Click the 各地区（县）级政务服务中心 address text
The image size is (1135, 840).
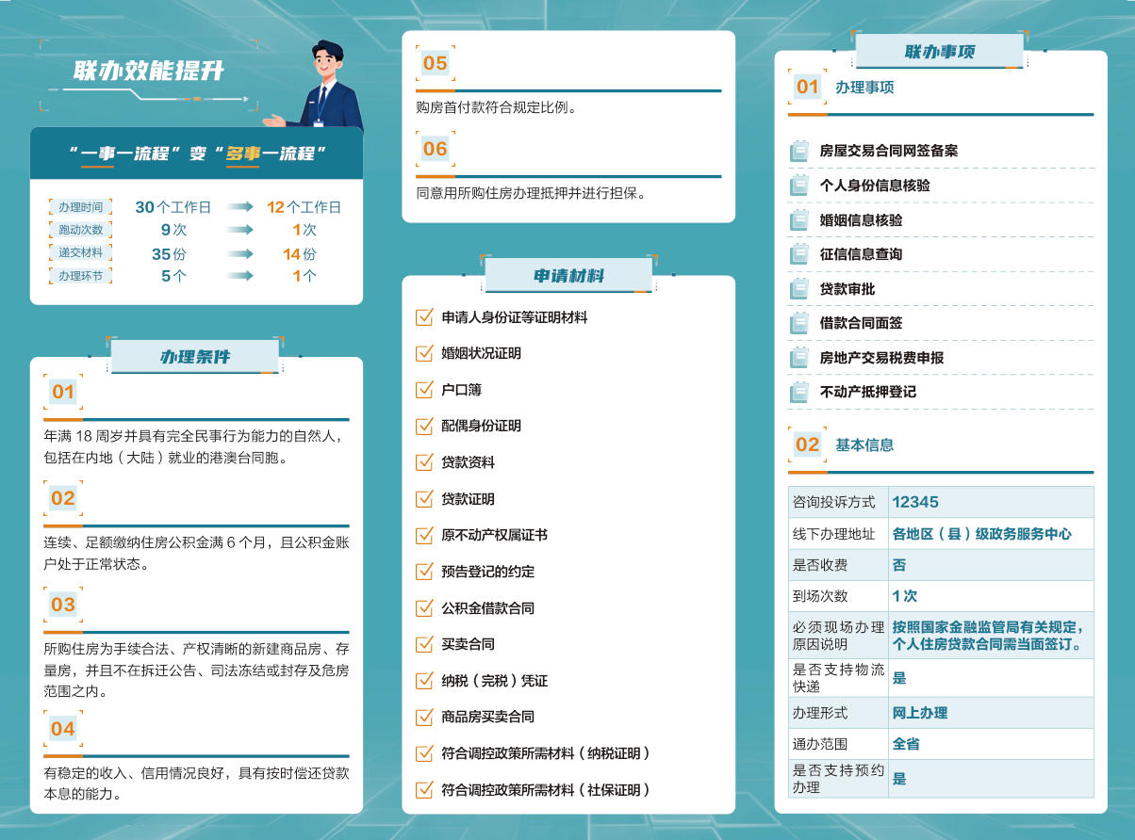[x=982, y=534]
